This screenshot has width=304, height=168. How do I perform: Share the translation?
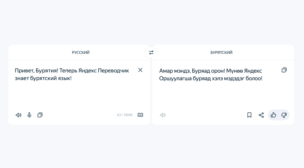tap(261, 115)
